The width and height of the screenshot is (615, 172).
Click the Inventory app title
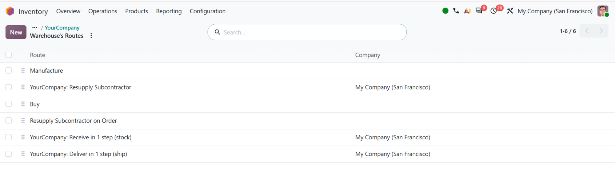click(x=33, y=11)
